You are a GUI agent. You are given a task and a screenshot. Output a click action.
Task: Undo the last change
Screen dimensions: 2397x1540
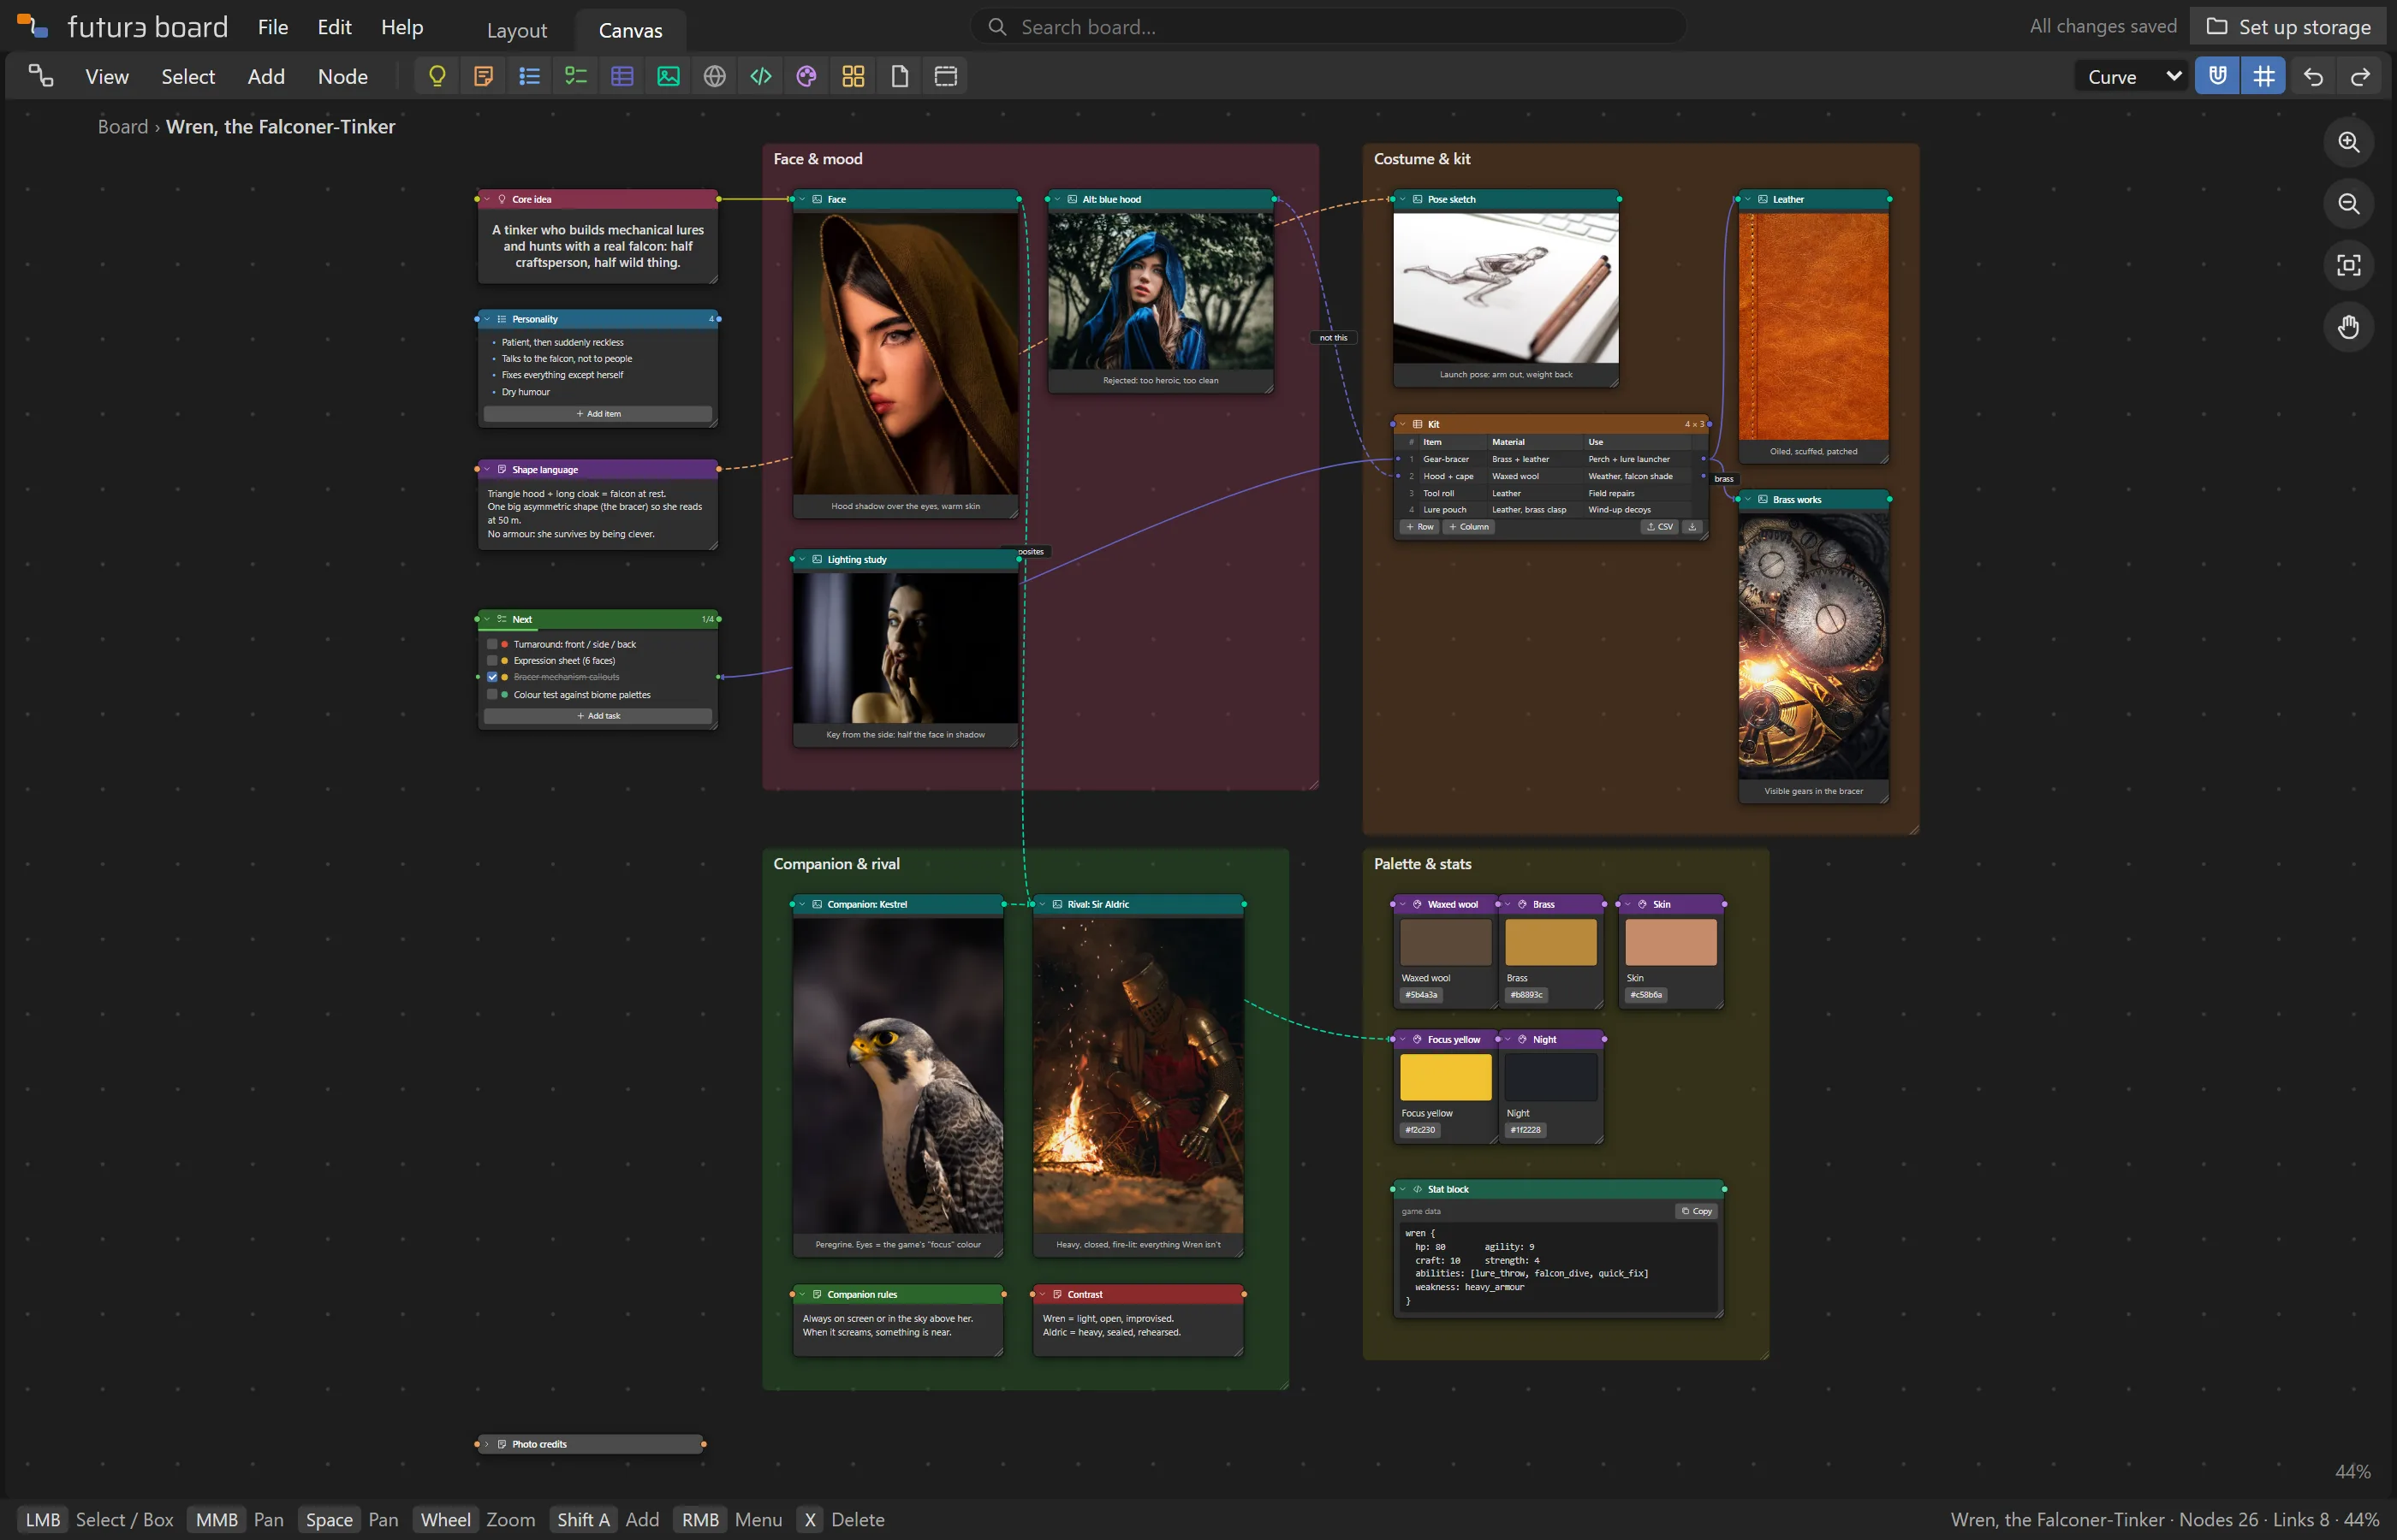click(x=2313, y=76)
